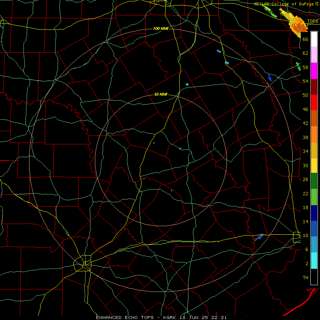Image resolution: width=320 pixels, height=320 pixels.
Task: Select the '50' legend label
Action: click(305, 95)
